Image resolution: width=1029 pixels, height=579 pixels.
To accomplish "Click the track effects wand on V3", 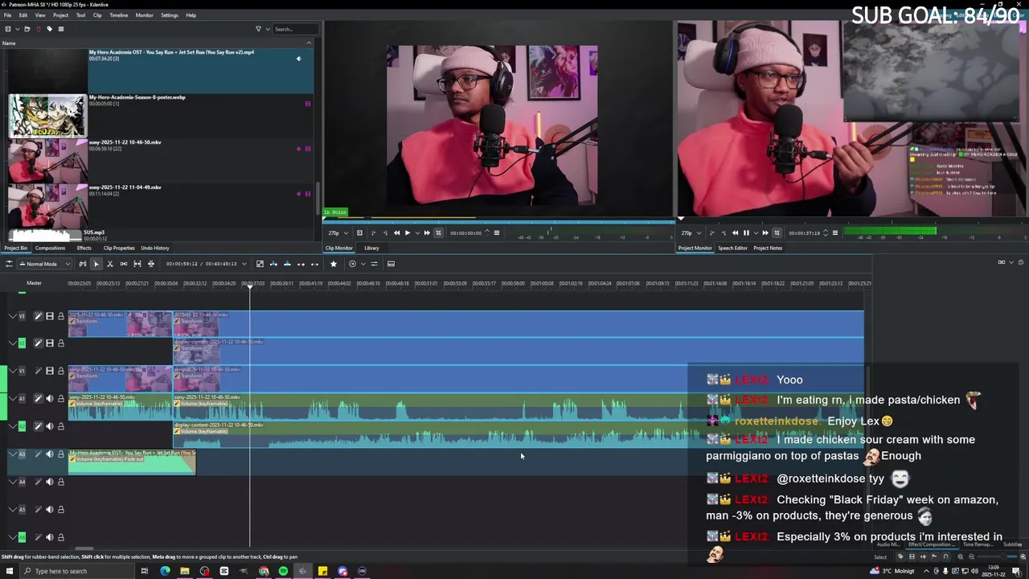I will tap(39, 316).
